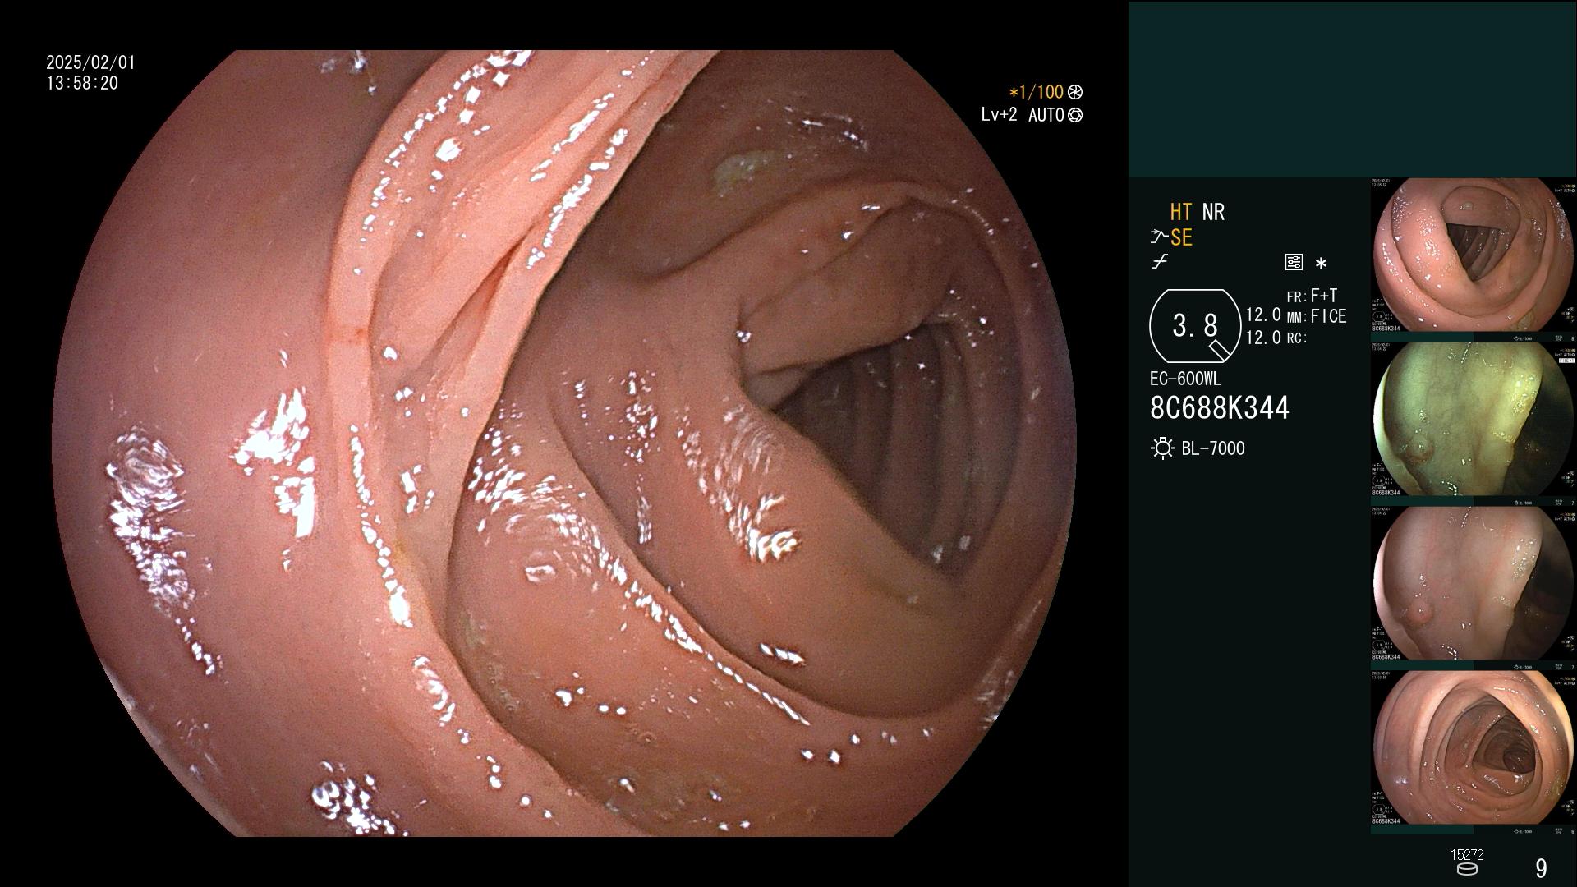
Task: Click the shutter speed icon after *1/100
Action: tap(1074, 92)
